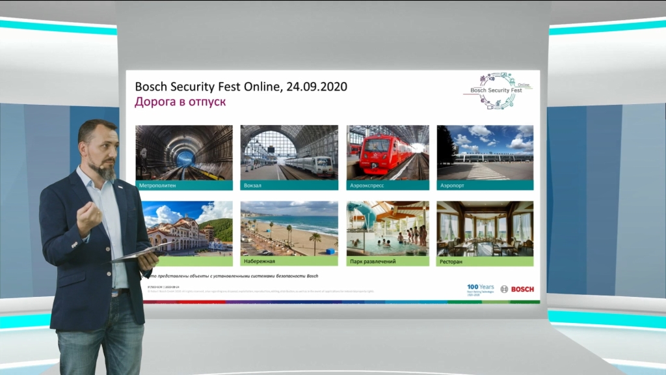Image resolution: width=666 pixels, height=375 pixels.
Task: Select the railway station photo
Action: click(289, 152)
